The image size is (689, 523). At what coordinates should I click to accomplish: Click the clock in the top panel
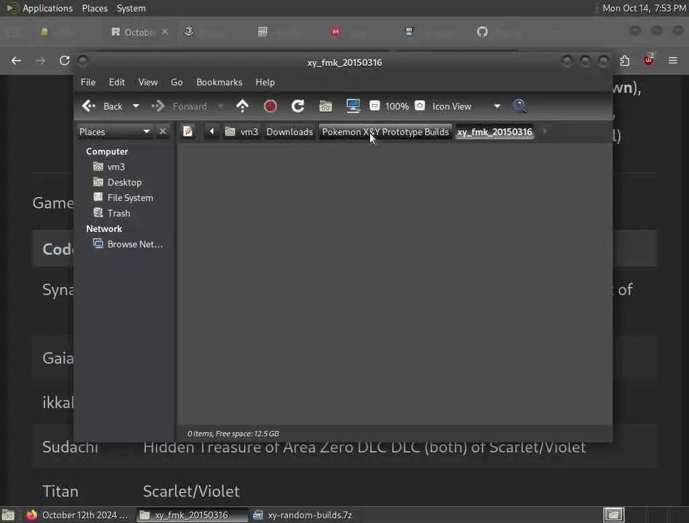click(644, 8)
